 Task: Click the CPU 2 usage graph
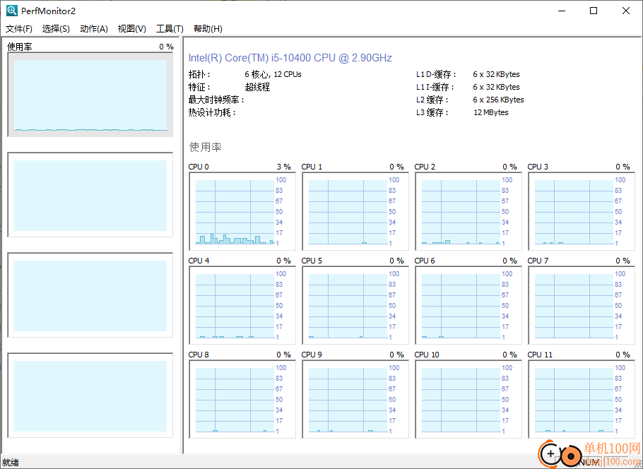[x=468, y=211]
